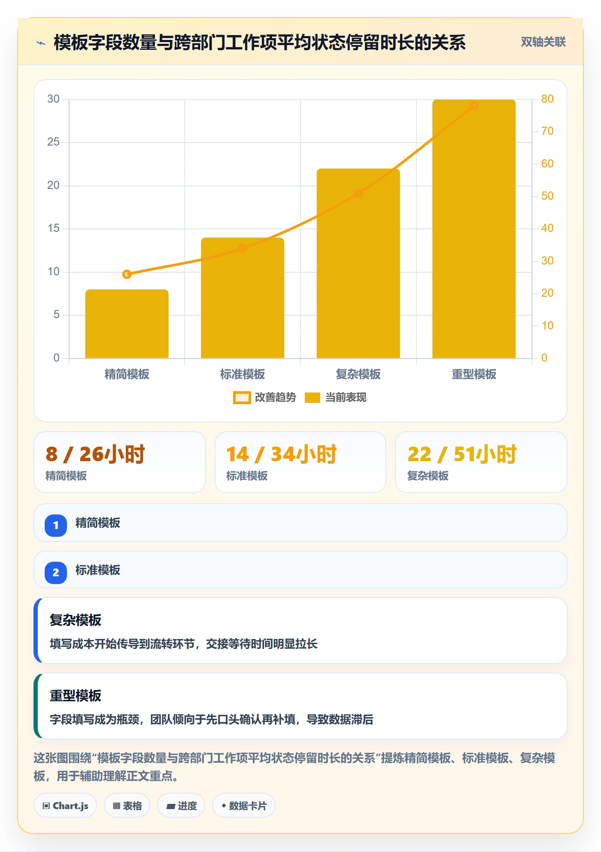The height and width of the screenshot is (852, 601).
Task: Click the number 1 badge
Action: (56, 525)
